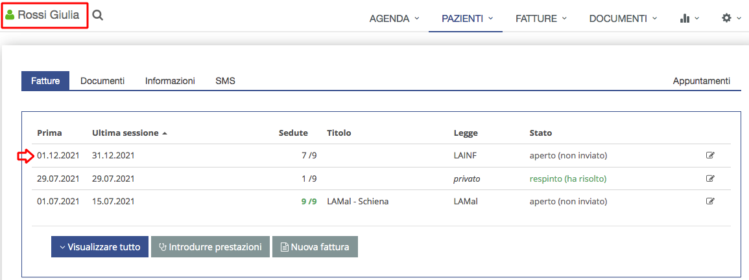The width and height of the screenshot is (749, 280).
Task: Open the settings gear menu
Action: coord(730,18)
